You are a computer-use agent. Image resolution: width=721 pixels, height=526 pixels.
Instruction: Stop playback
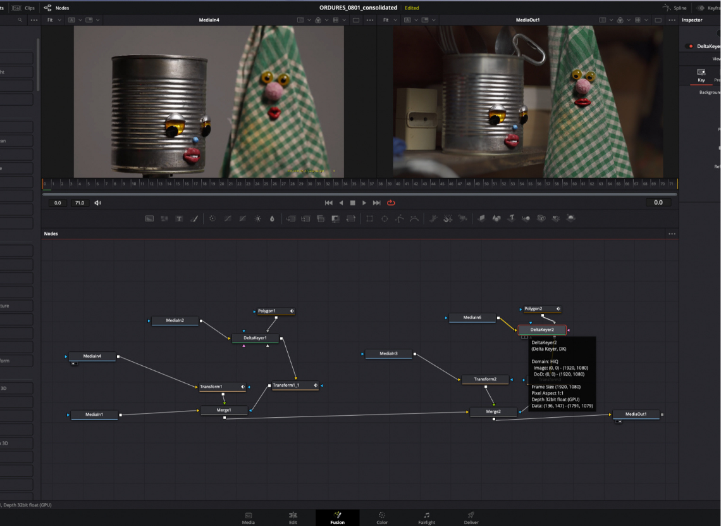(x=353, y=203)
